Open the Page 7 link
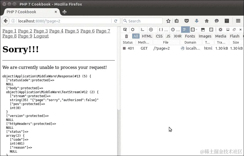 point(103,31)
